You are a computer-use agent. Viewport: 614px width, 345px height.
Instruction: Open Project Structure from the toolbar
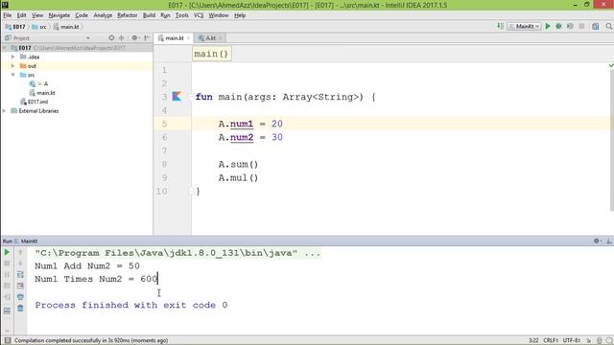(596, 26)
